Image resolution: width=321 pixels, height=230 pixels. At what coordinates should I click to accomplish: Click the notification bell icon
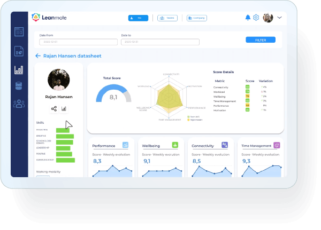point(248,18)
